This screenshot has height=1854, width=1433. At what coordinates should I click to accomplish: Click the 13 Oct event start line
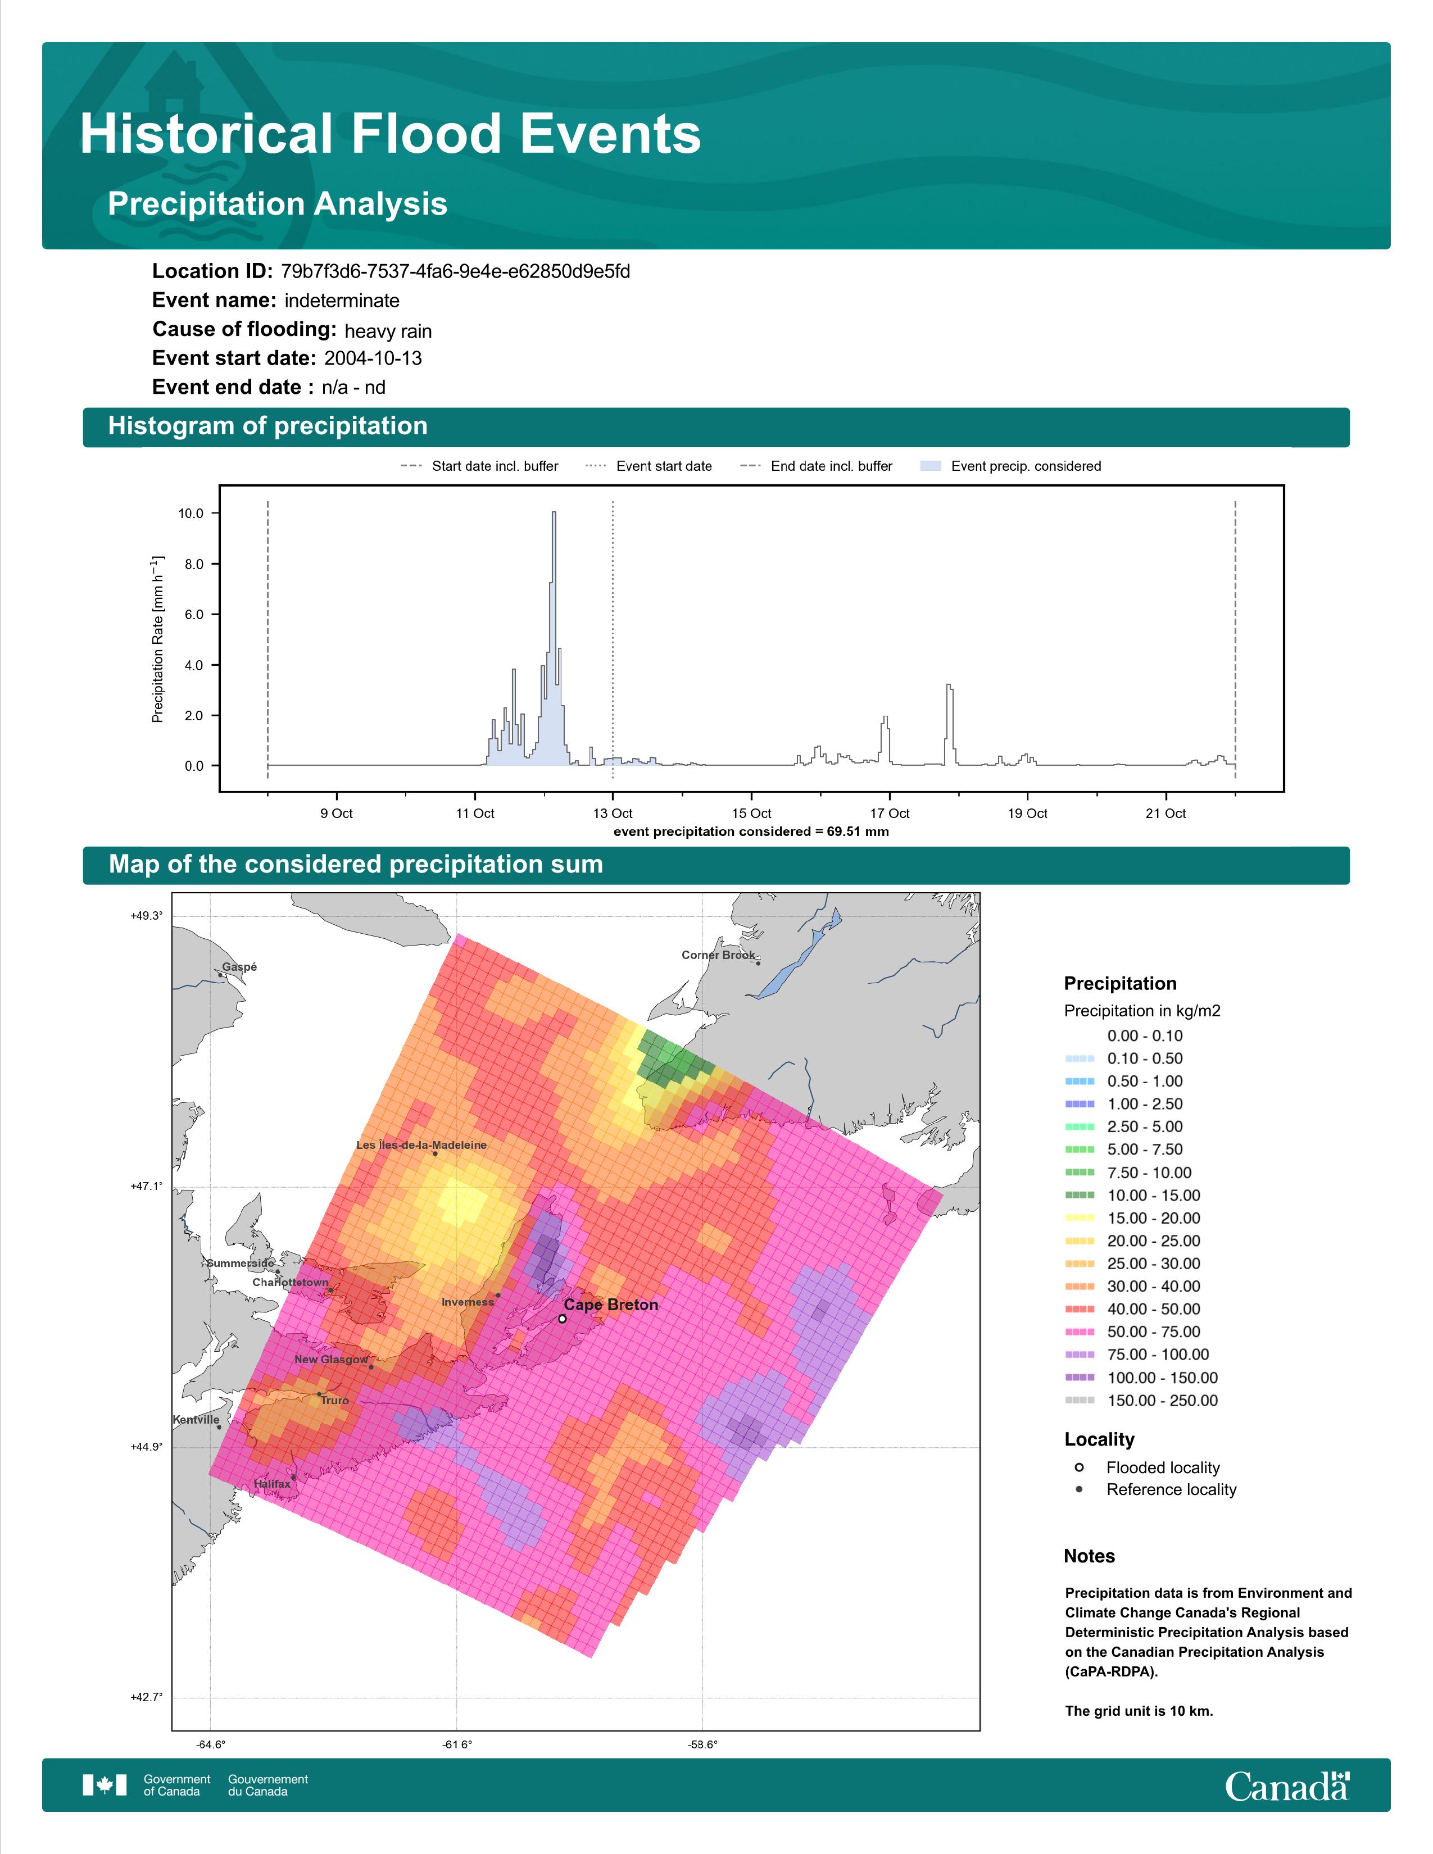(613, 638)
